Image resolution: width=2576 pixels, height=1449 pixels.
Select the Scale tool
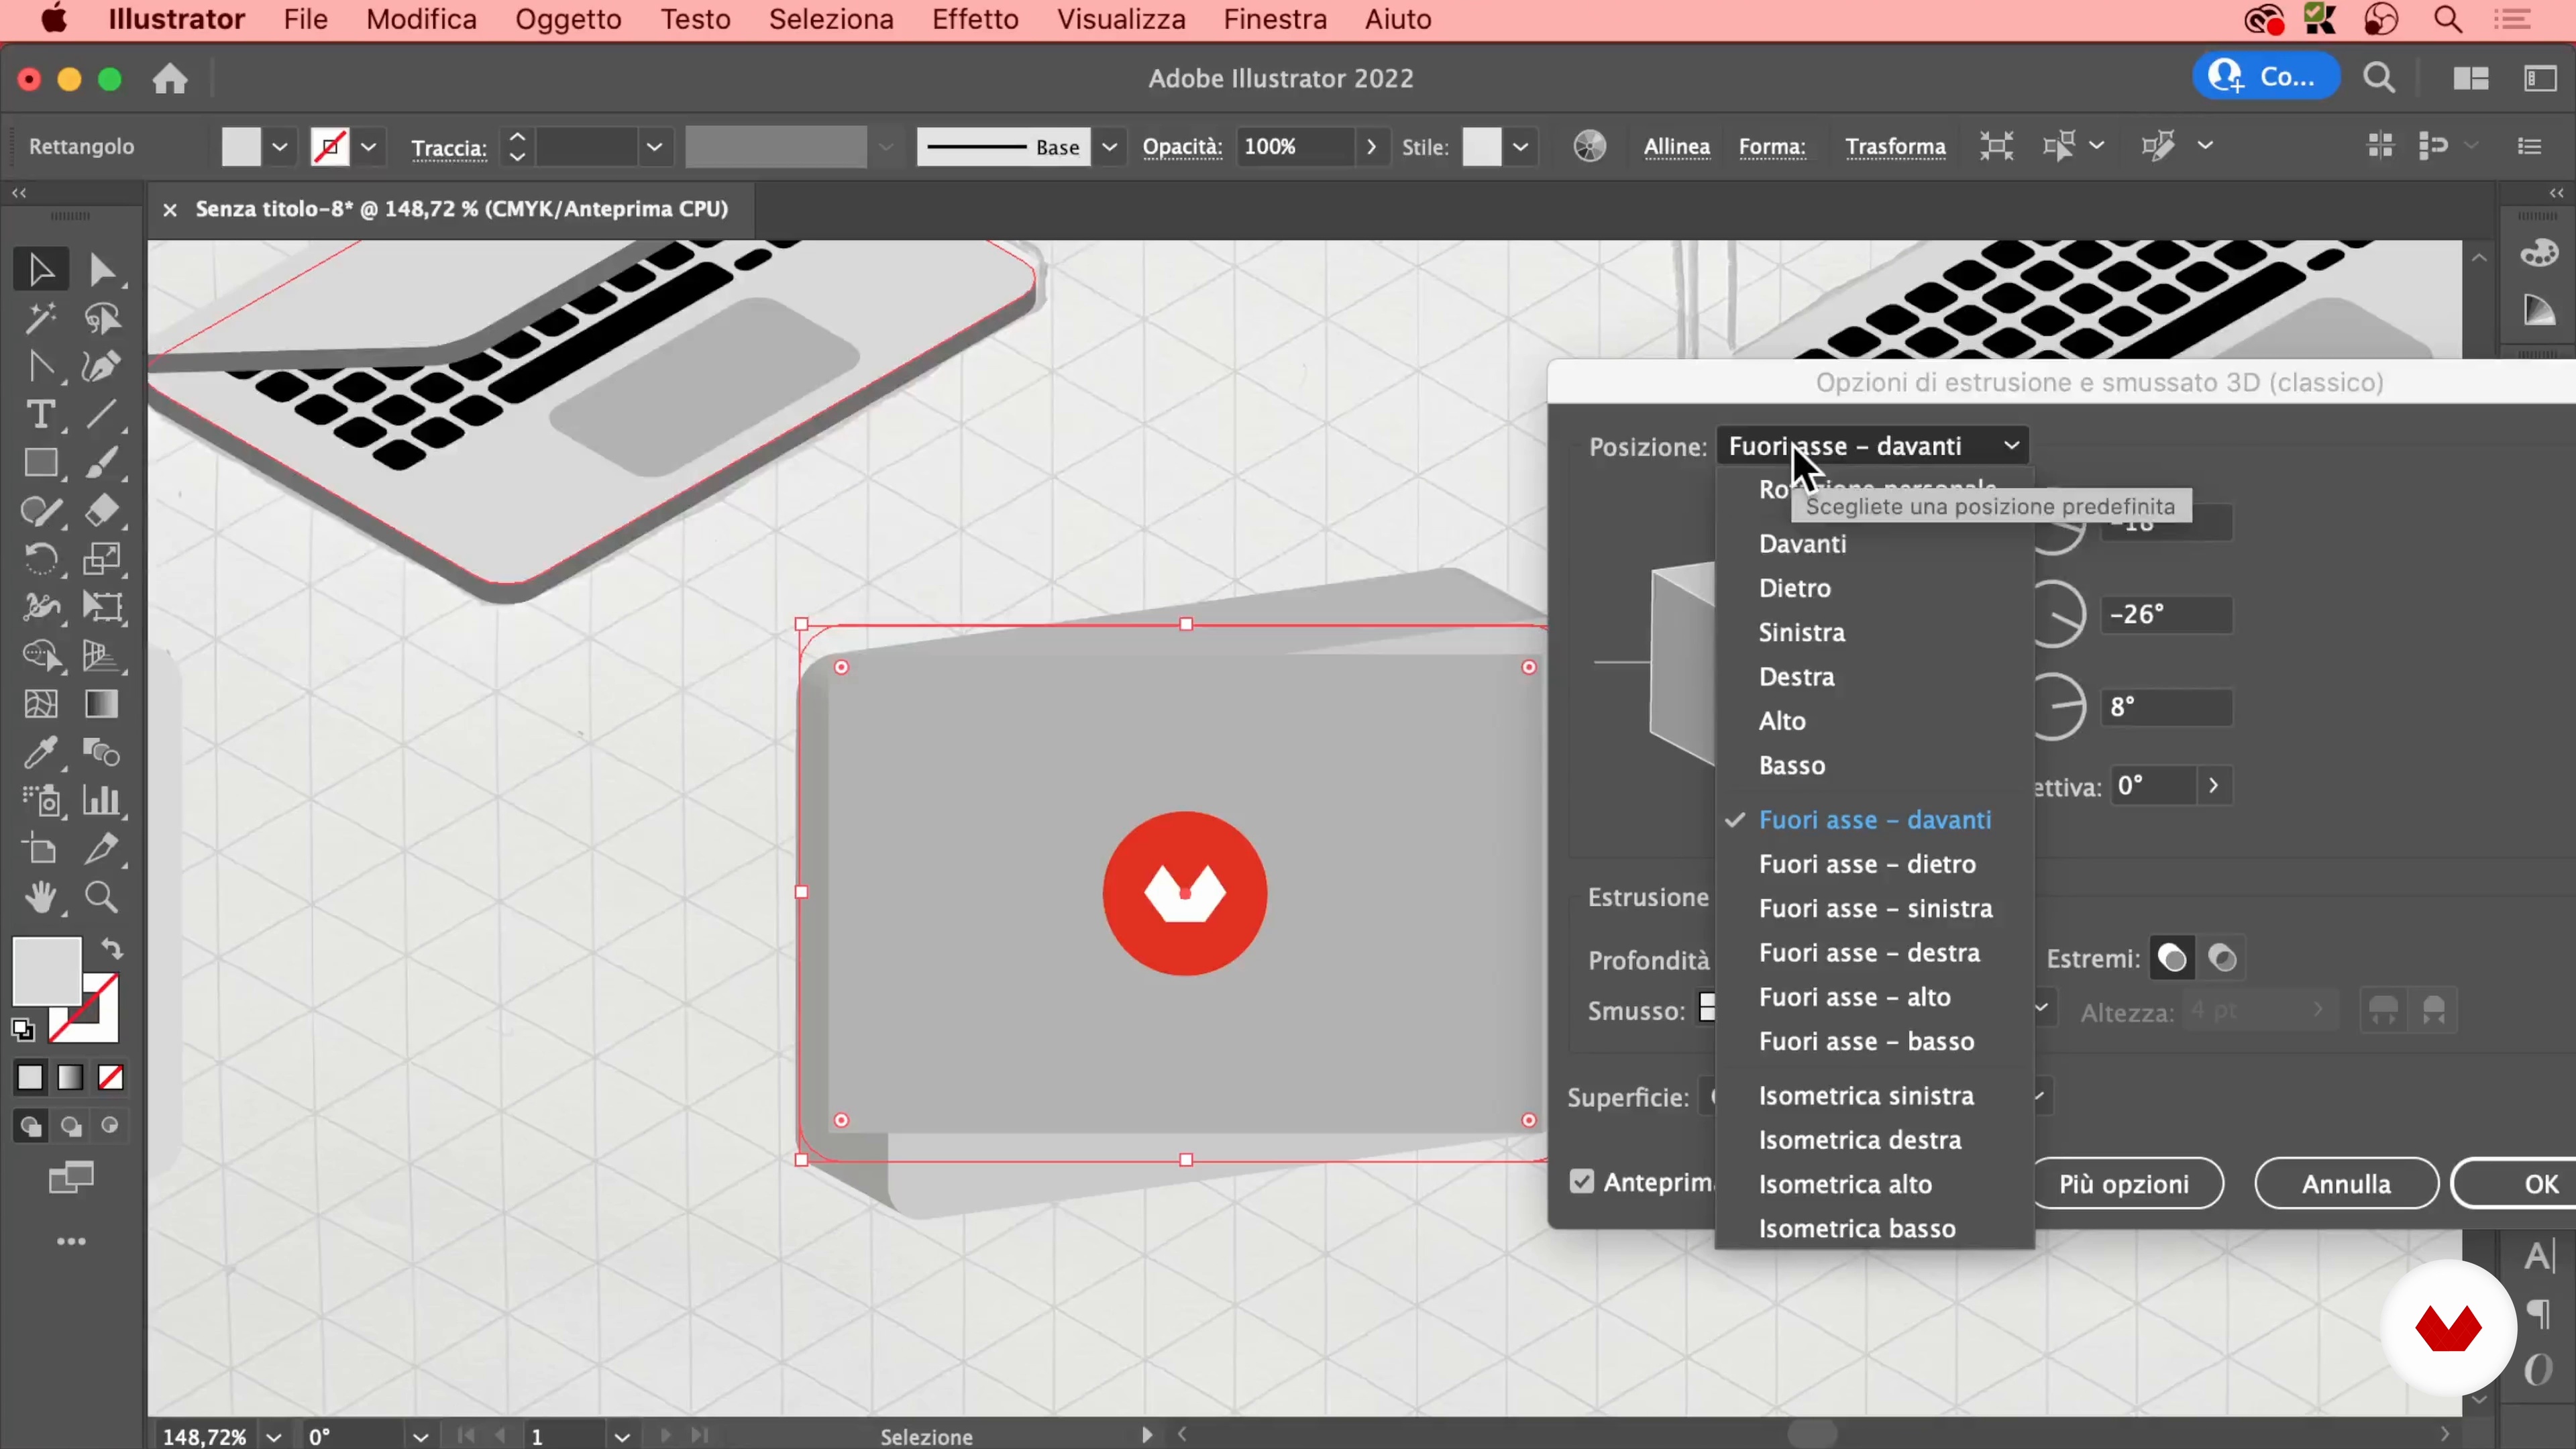click(x=102, y=559)
